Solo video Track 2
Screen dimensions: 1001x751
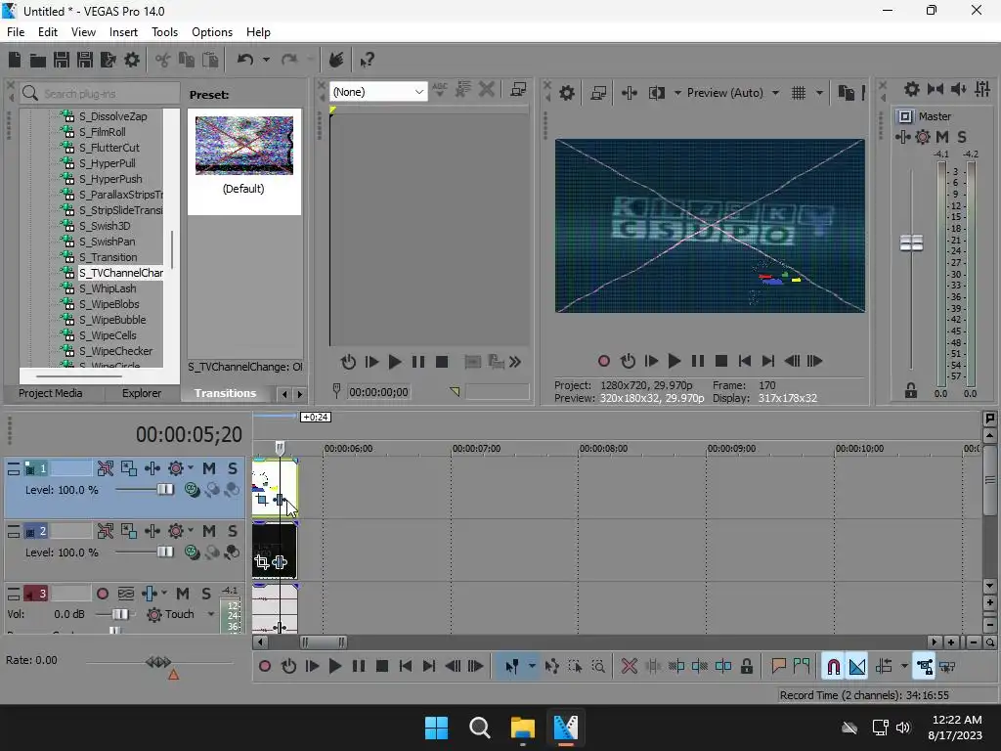(233, 531)
